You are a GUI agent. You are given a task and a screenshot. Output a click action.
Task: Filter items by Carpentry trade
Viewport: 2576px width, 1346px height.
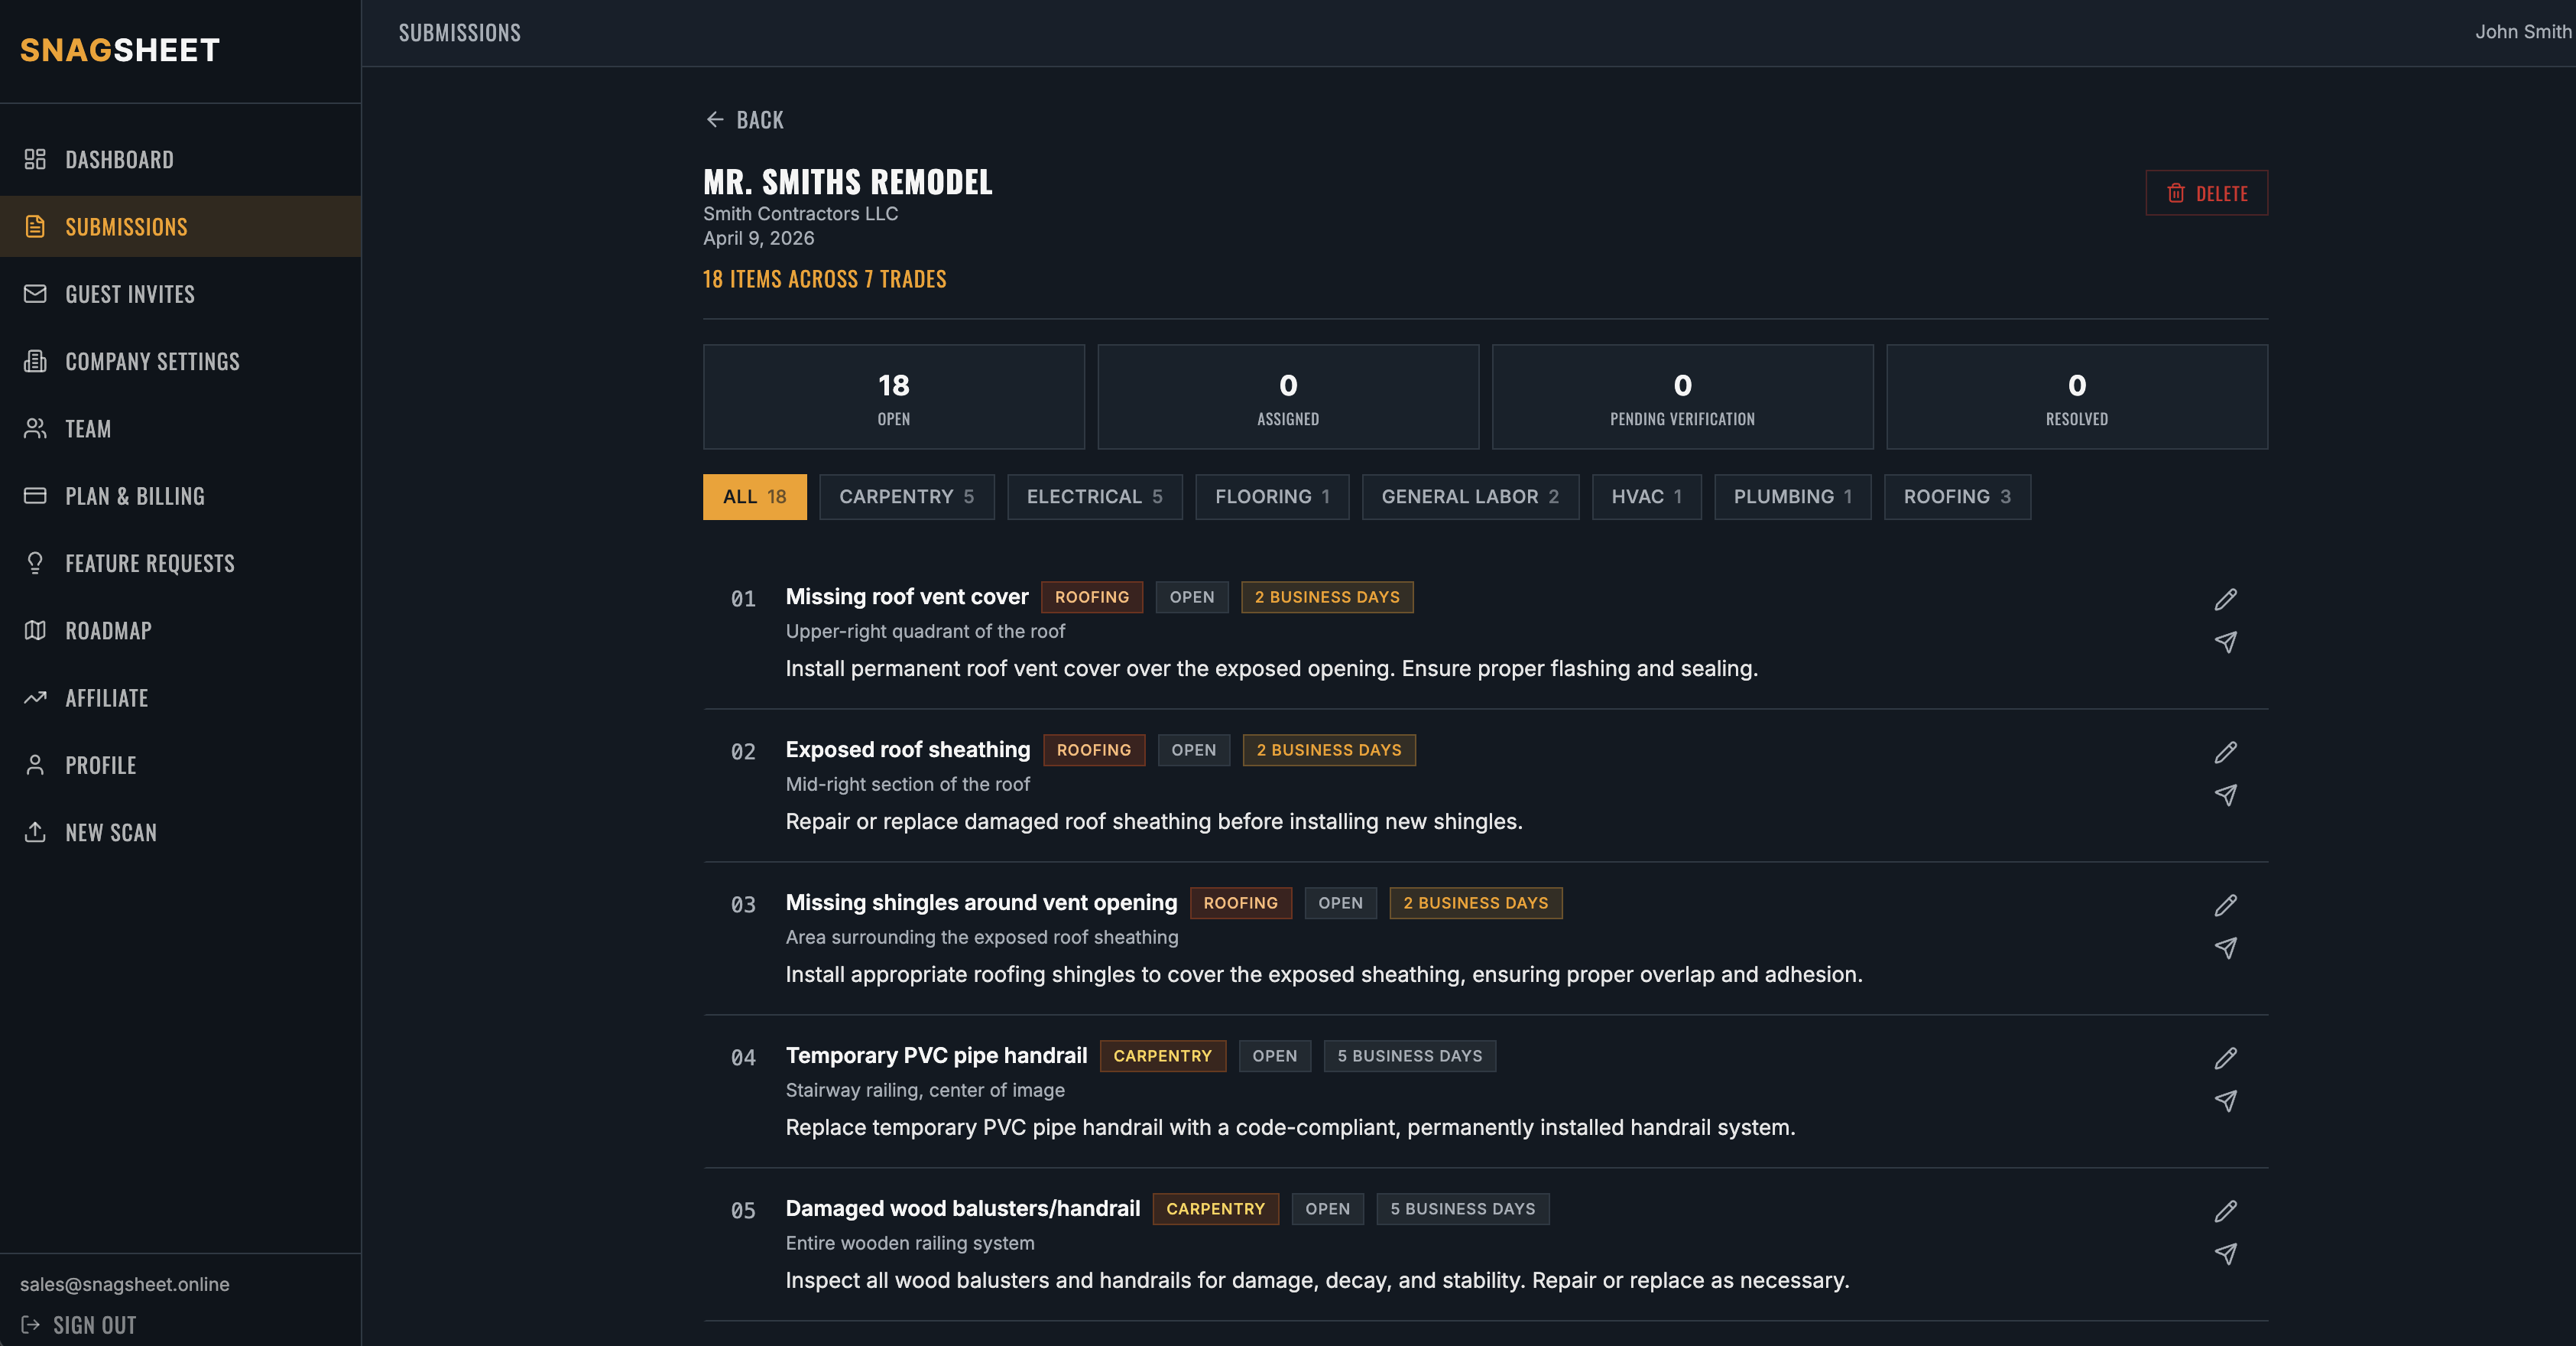click(x=907, y=496)
